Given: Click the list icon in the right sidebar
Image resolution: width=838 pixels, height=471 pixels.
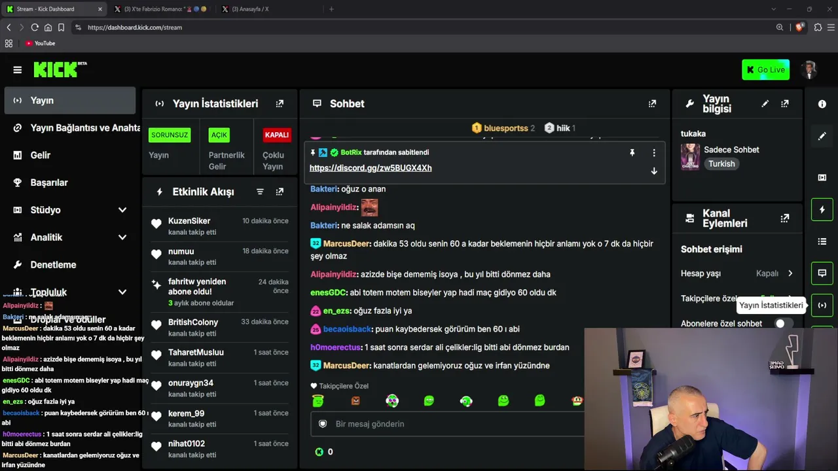Looking at the screenshot, I should coord(822,241).
